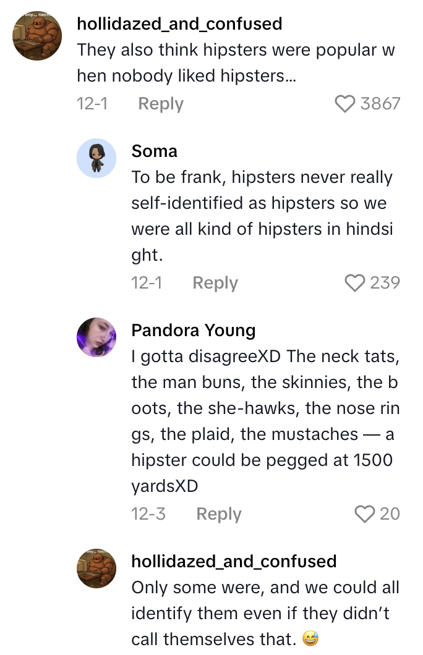423x655 pixels.
Task: Select Soma's "To be frank" comment text
Action: click(262, 216)
